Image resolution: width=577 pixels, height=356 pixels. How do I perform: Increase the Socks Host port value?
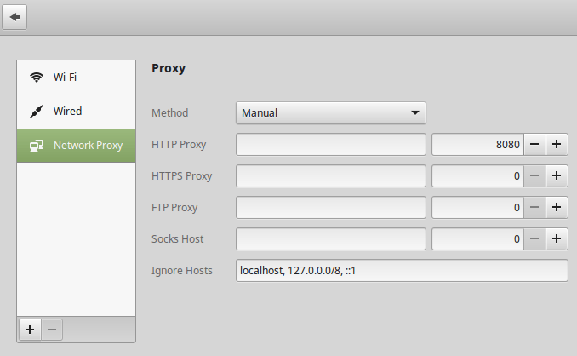coord(557,239)
